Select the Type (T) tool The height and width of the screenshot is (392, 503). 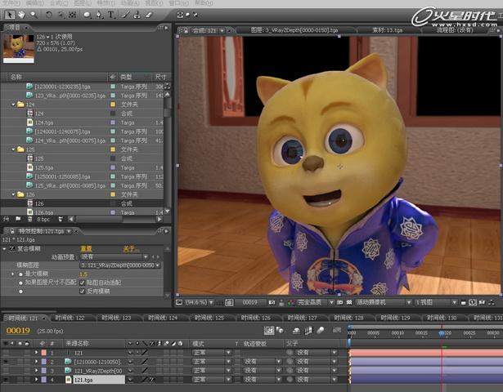(x=111, y=15)
